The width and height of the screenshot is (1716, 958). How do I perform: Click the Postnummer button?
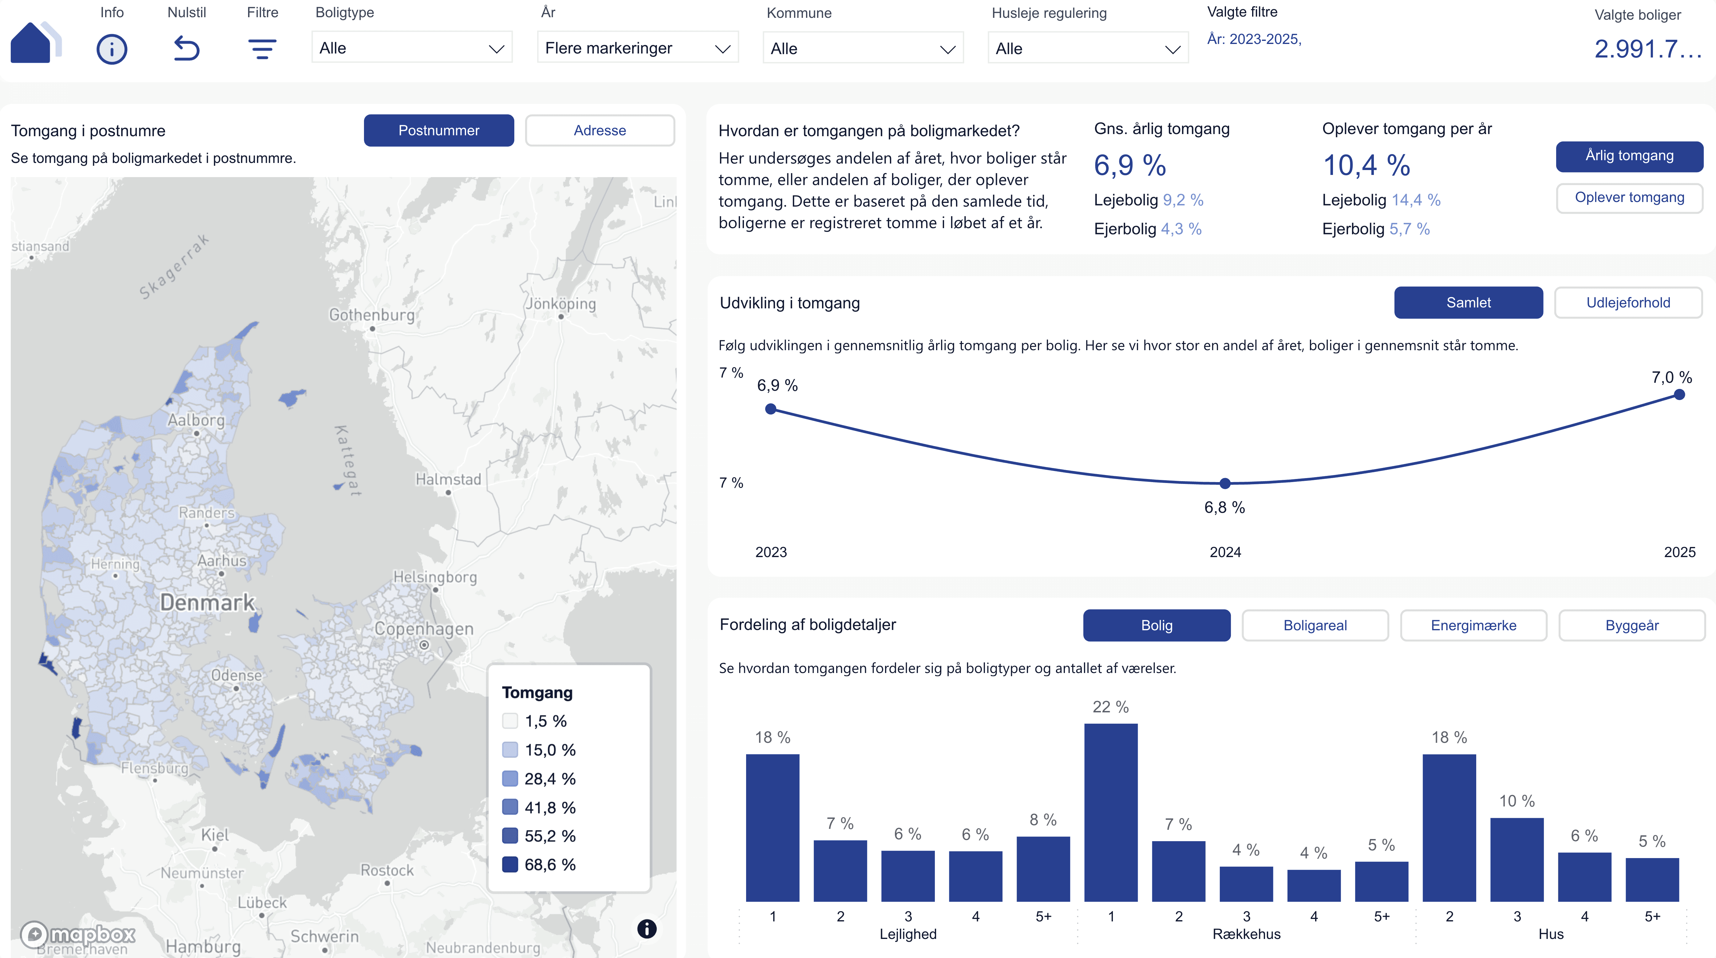point(438,131)
